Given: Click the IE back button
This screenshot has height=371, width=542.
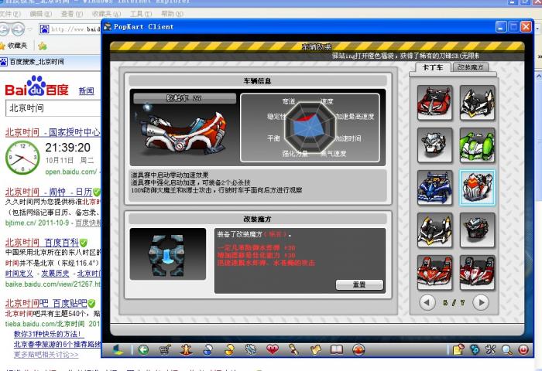Looking at the screenshot, I should point(5,29).
